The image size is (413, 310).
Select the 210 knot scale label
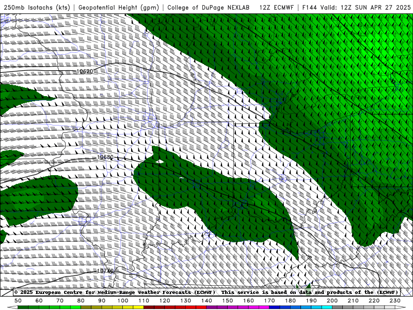(x=353, y=301)
